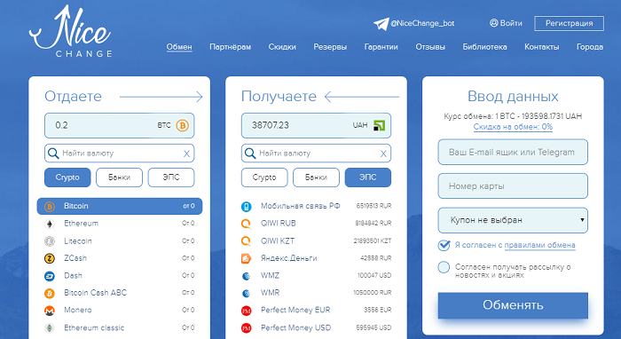Click the orange Bitcoin icon in the Отдаете amount field

point(182,125)
